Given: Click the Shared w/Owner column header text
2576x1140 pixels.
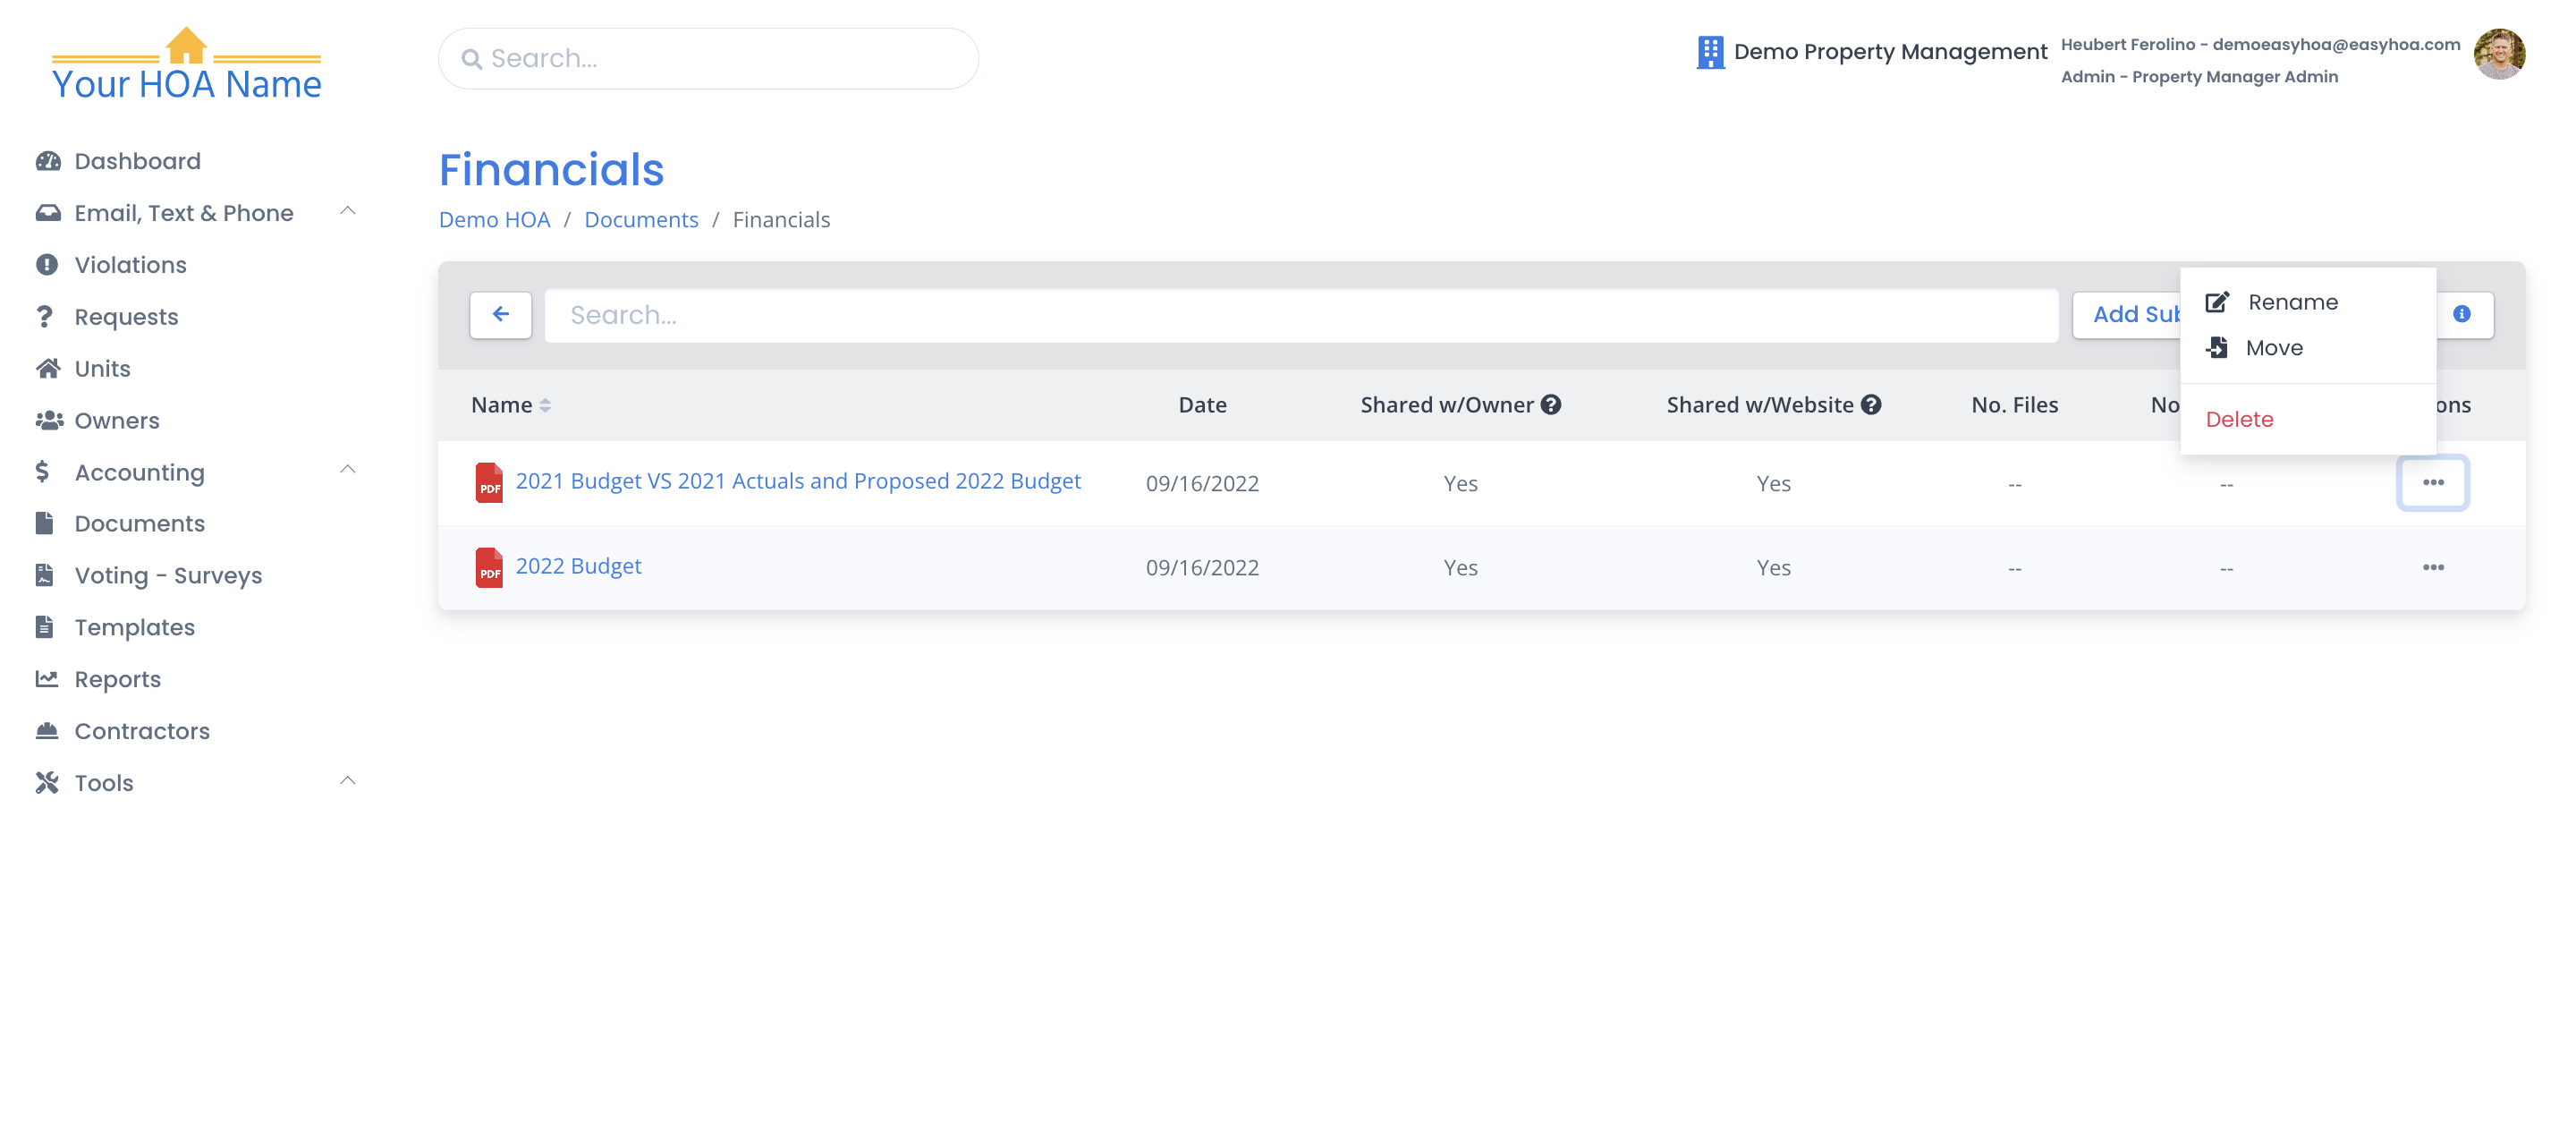Looking at the screenshot, I should point(1446,405).
